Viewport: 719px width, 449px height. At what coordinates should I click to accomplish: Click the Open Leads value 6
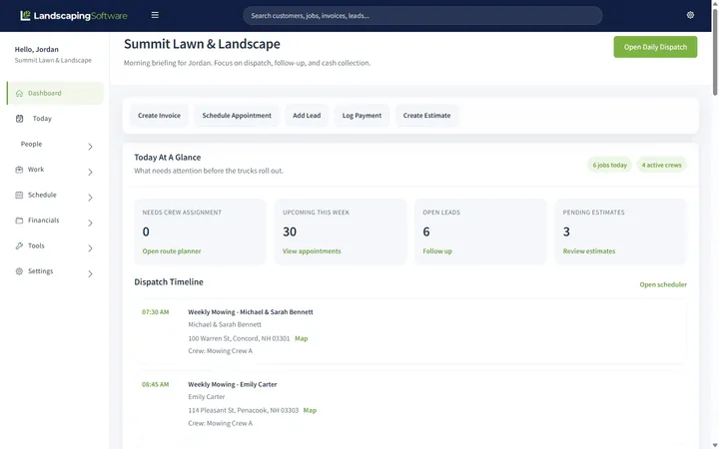pyautogui.click(x=426, y=231)
